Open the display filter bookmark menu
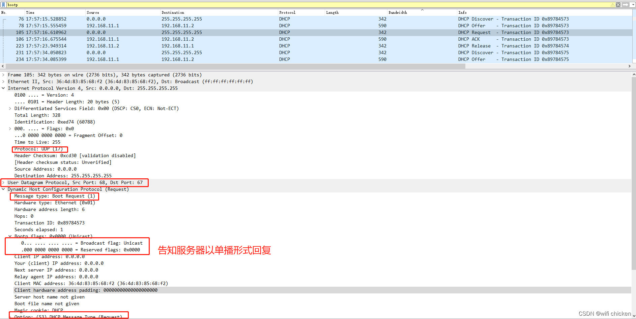 [x=3, y=5]
